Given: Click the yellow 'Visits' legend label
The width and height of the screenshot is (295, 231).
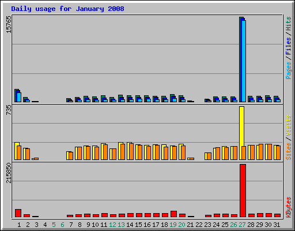Looking at the screenshot, I should (x=289, y=125).
